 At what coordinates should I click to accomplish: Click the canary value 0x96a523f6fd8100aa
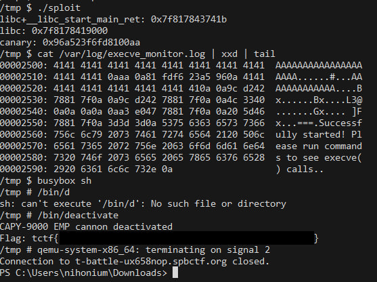[x=91, y=43]
